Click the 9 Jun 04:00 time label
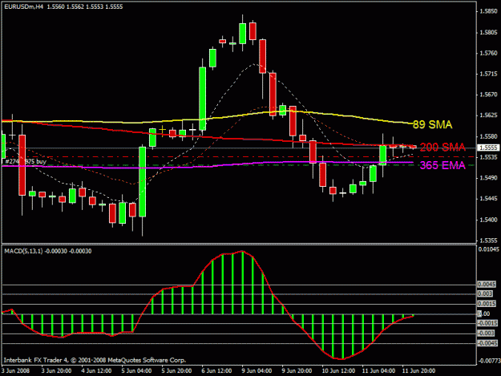 (257, 370)
